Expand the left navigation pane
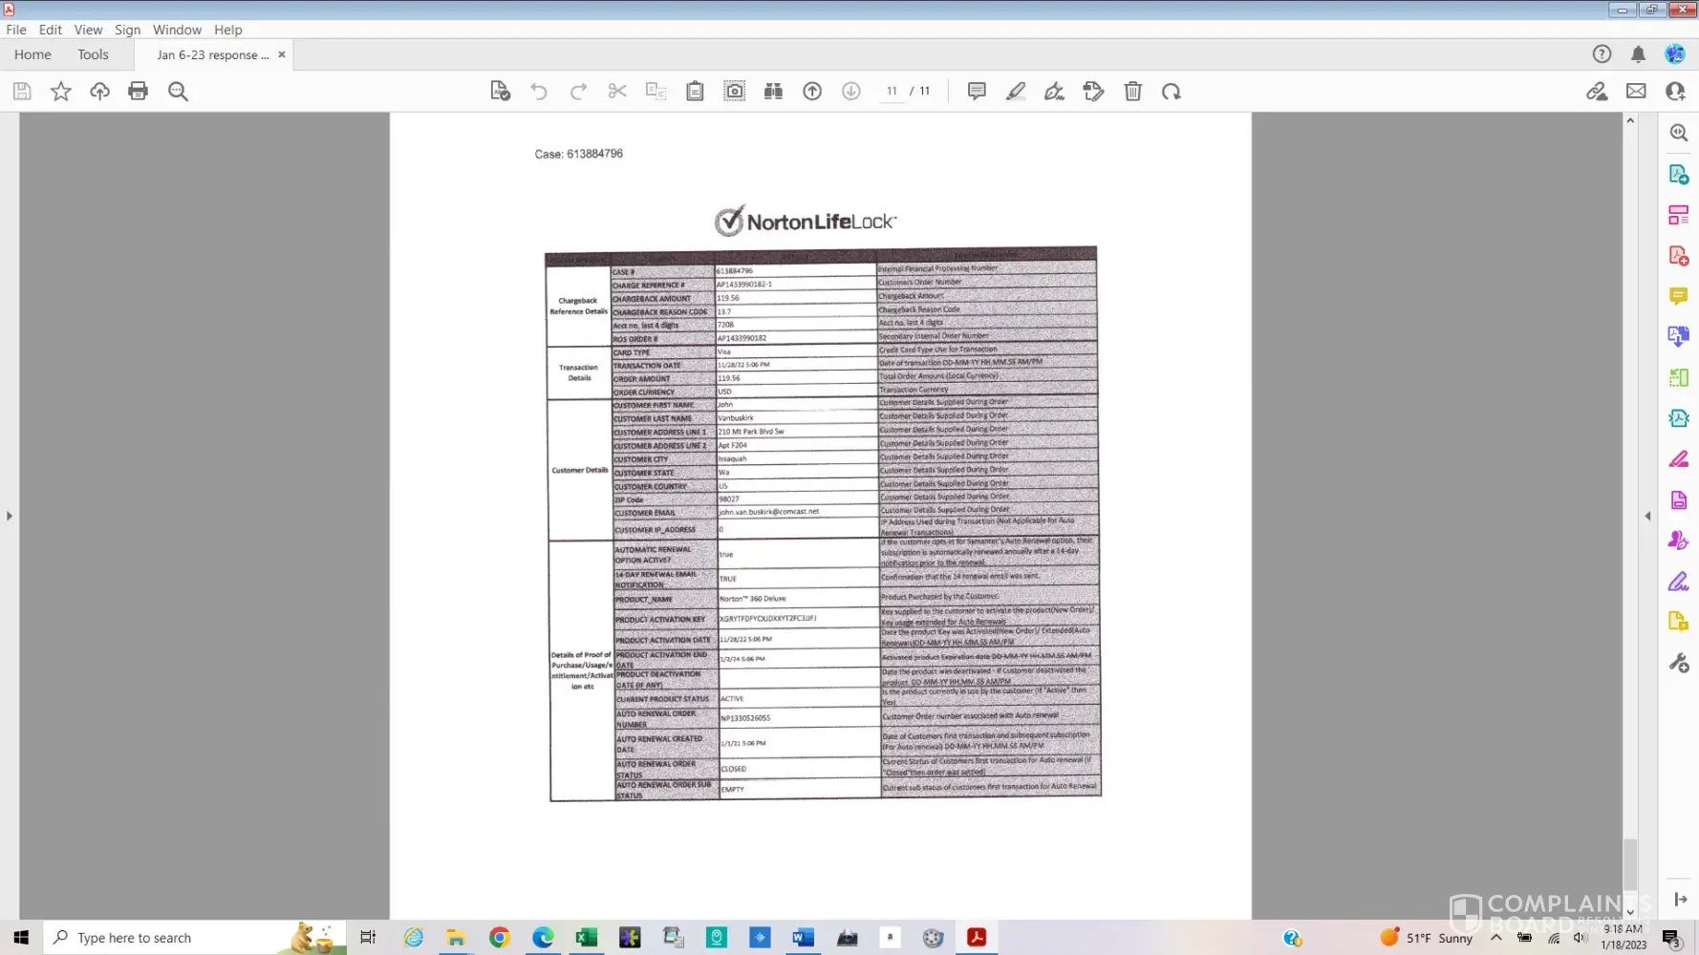The image size is (1699, 955). pyautogui.click(x=10, y=516)
